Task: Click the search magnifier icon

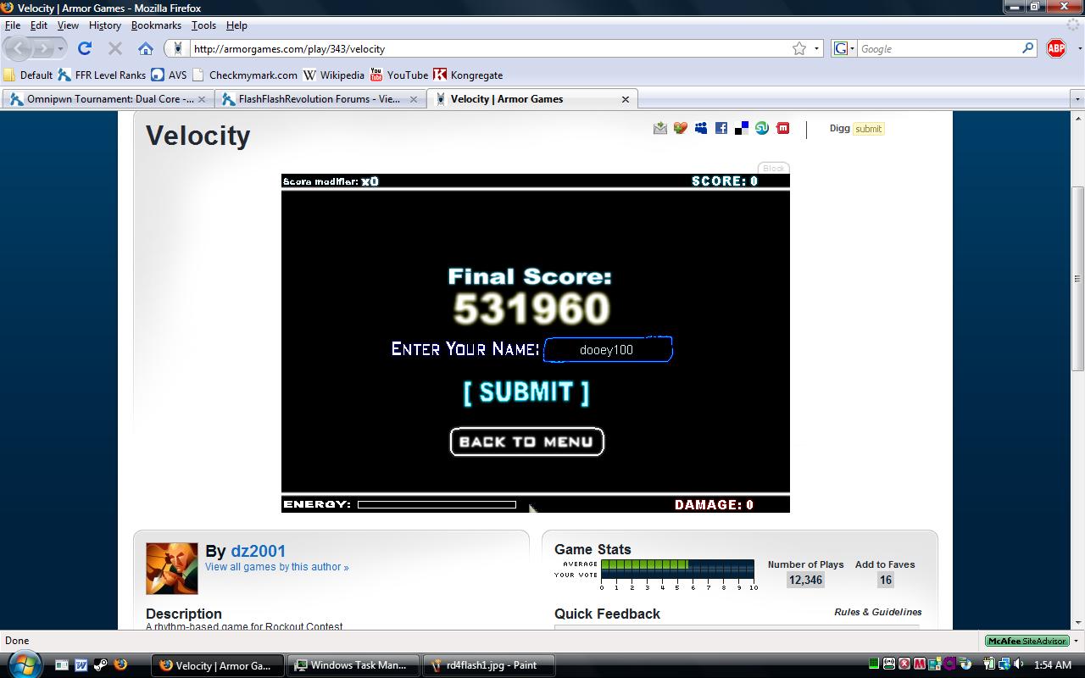Action: (x=1028, y=48)
